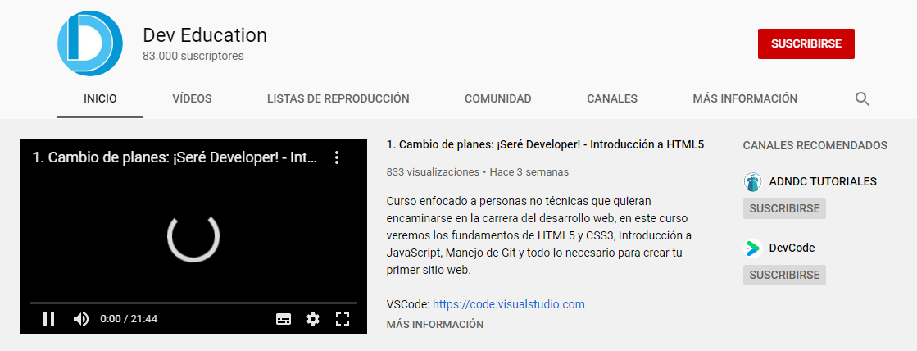917x351 pixels.
Task: Click the loading video player area
Action: pos(193,235)
